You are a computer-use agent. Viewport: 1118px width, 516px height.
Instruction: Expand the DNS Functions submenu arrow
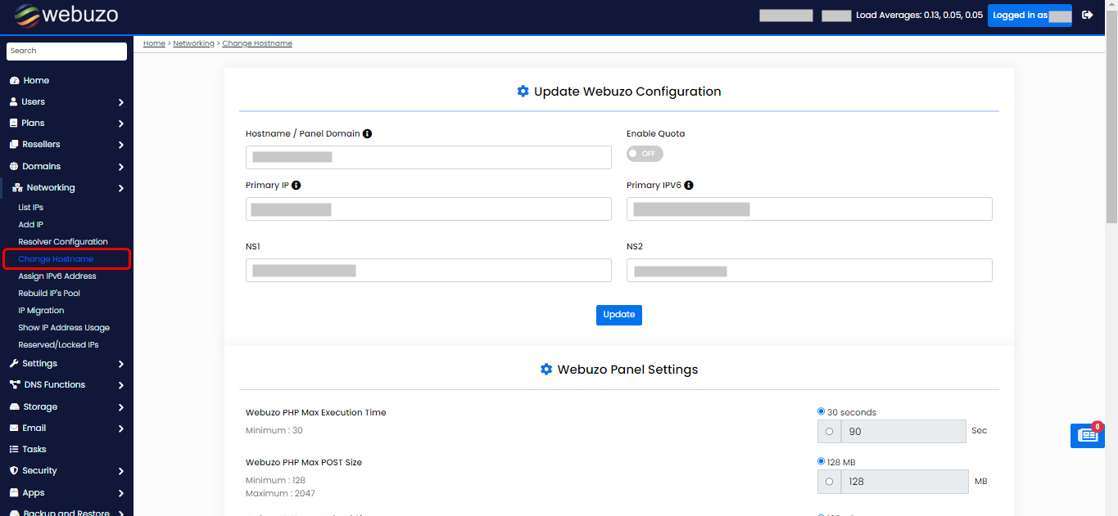coord(120,385)
